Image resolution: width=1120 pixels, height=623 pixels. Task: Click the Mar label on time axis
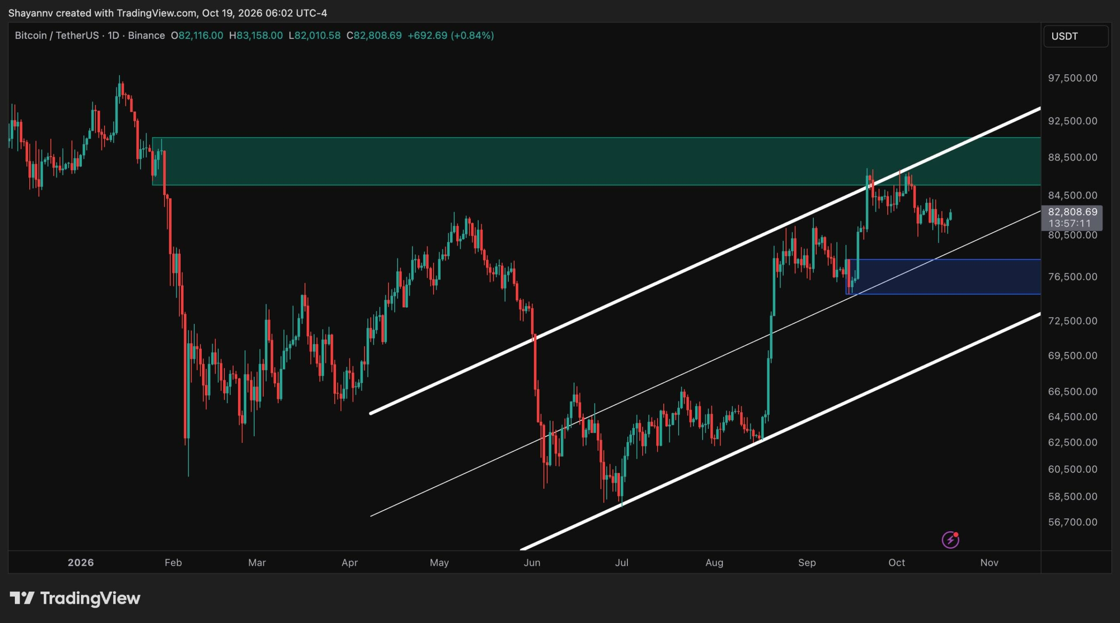[x=257, y=563]
